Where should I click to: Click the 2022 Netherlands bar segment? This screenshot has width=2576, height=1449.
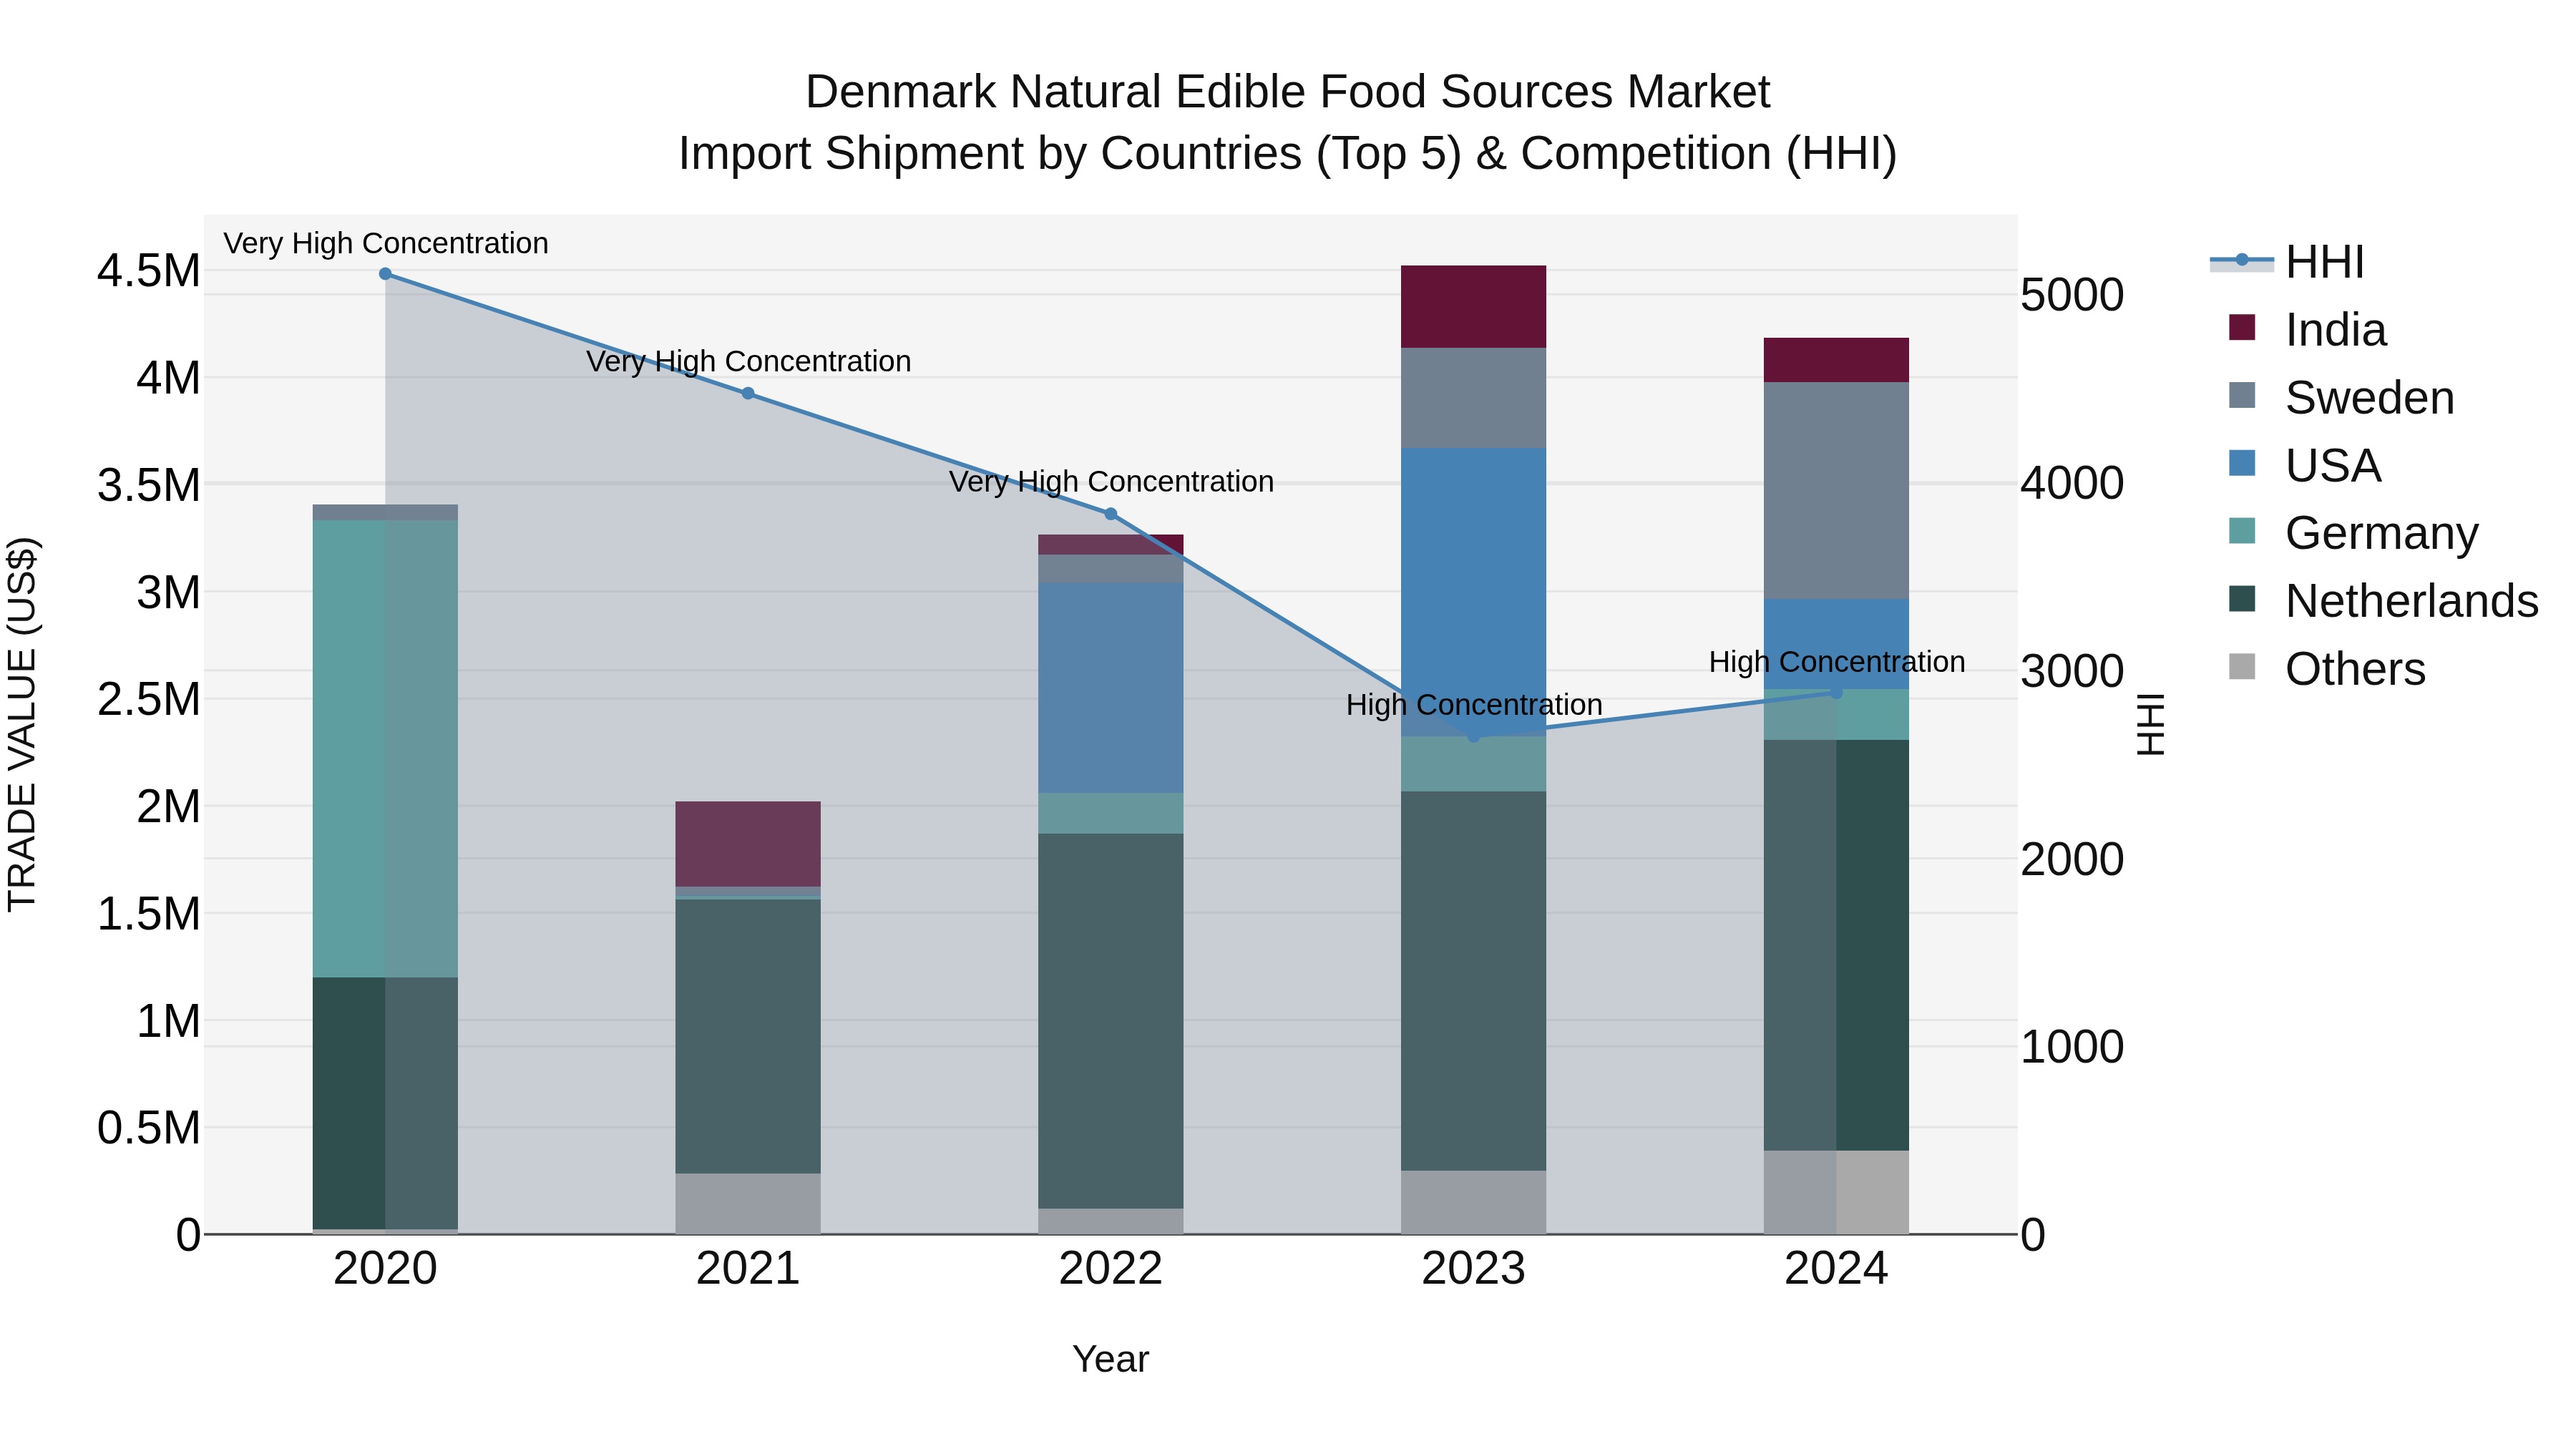click(x=1110, y=1021)
